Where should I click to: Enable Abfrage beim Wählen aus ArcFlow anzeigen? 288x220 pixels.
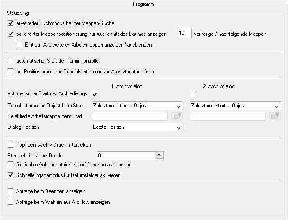pyautogui.click(x=10, y=202)
